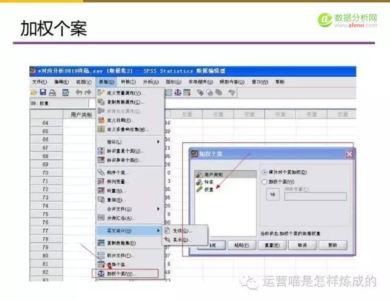Click the Redo arrow in toolbar

point(88,92)
